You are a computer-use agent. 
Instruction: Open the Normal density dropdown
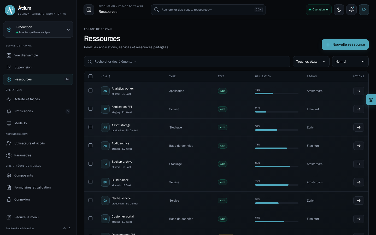tap(350, 62)
